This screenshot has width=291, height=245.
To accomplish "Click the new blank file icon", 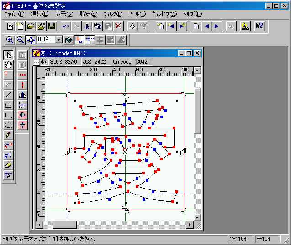I will click(20, 26).
